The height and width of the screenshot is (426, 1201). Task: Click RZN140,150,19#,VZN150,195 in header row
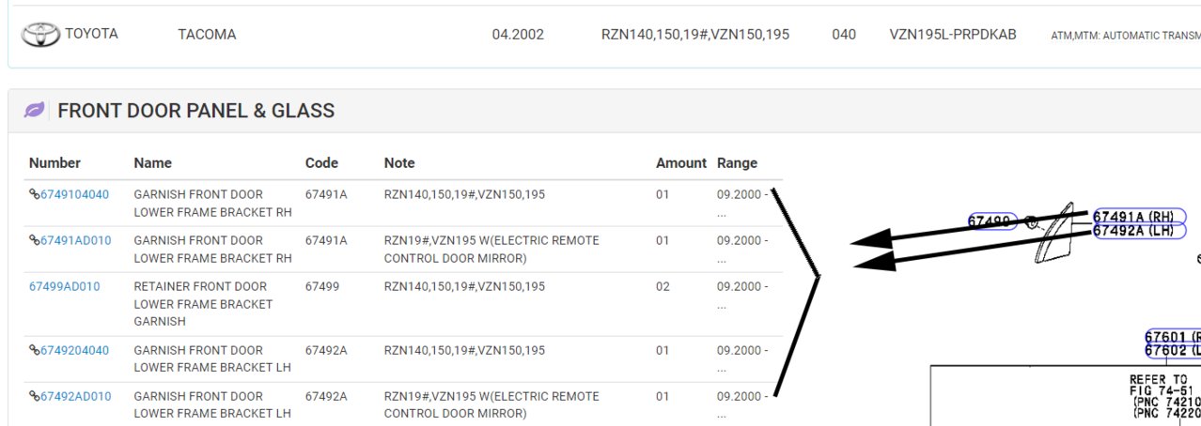click(695, 35)
